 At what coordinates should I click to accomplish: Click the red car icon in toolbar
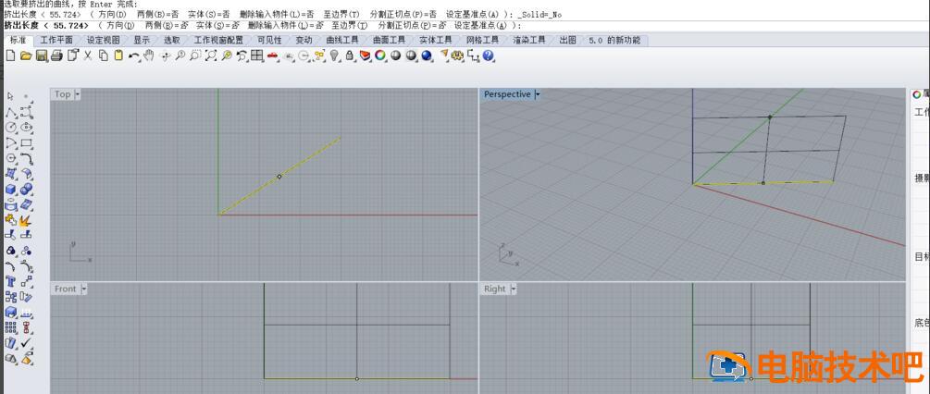coord(272,55)
